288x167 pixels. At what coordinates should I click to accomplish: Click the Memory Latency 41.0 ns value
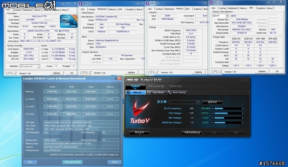(x=110, y=92)
